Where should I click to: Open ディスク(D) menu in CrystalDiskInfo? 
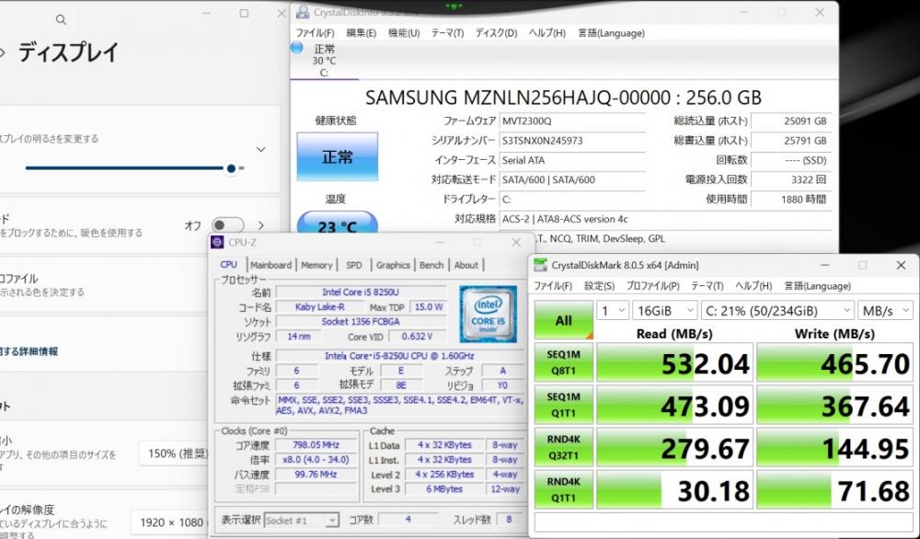click(496, 33)
